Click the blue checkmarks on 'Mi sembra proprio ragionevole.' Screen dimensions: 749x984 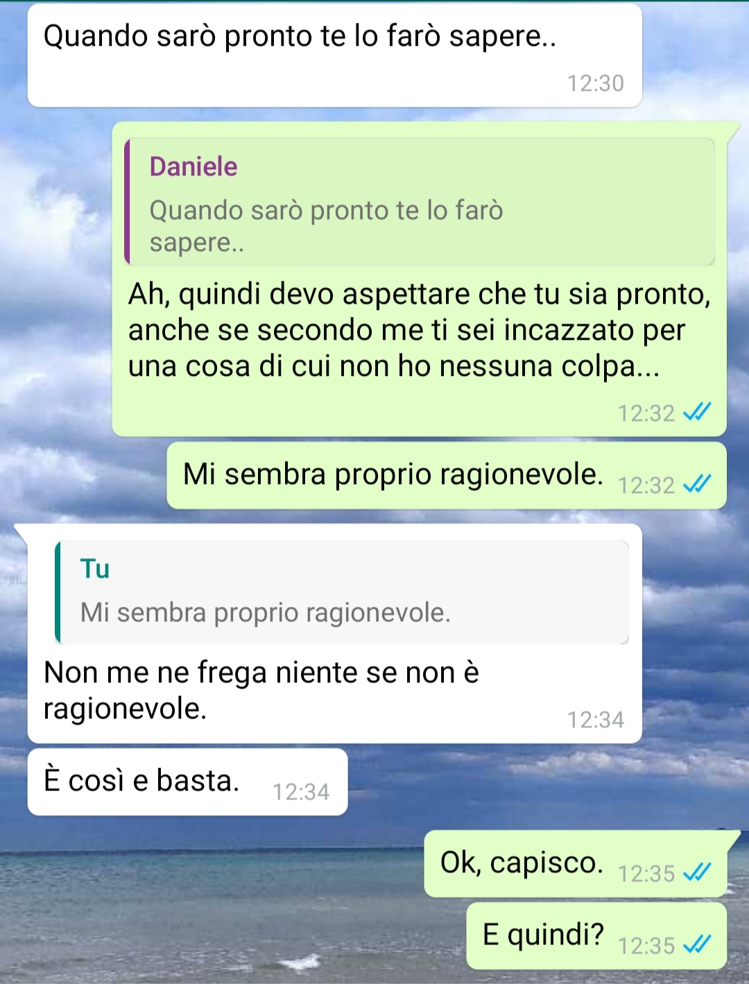[x=697, y=483]
